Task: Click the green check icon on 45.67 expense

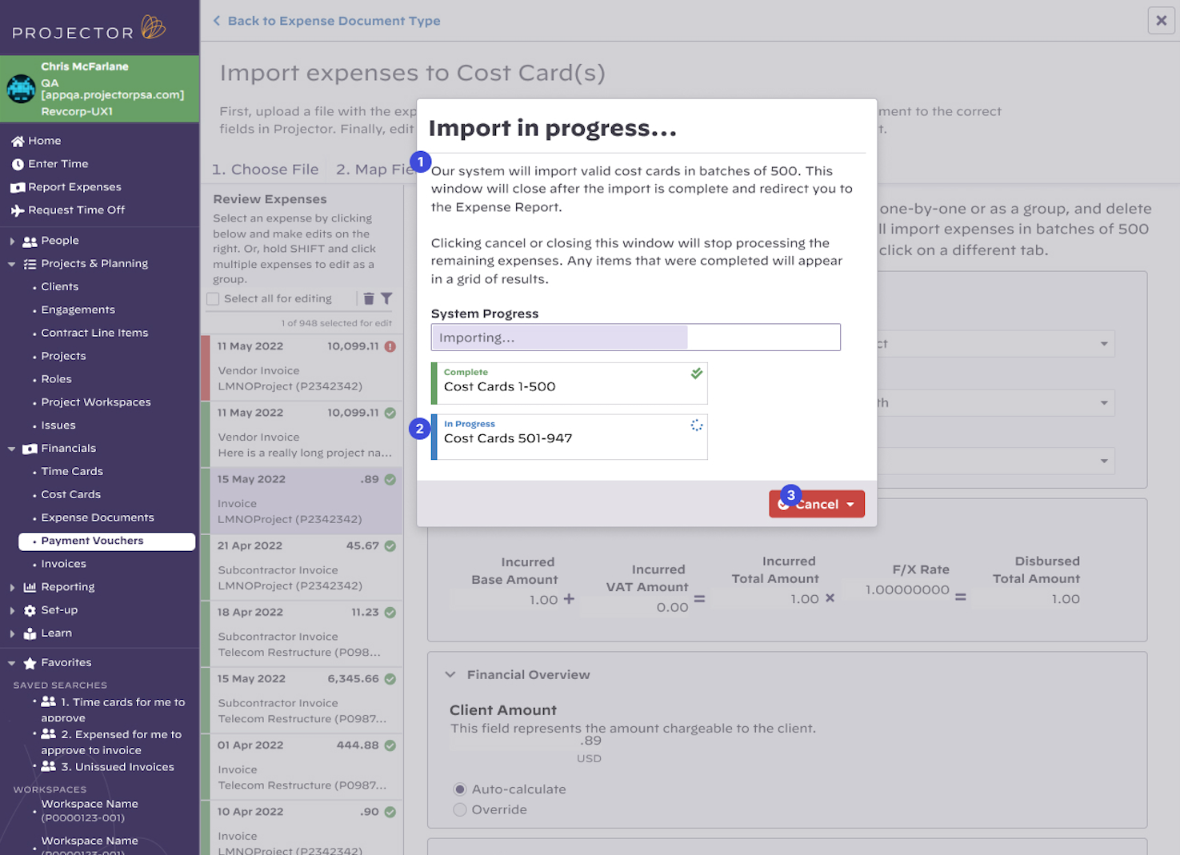Action: [x=390, y=546]
